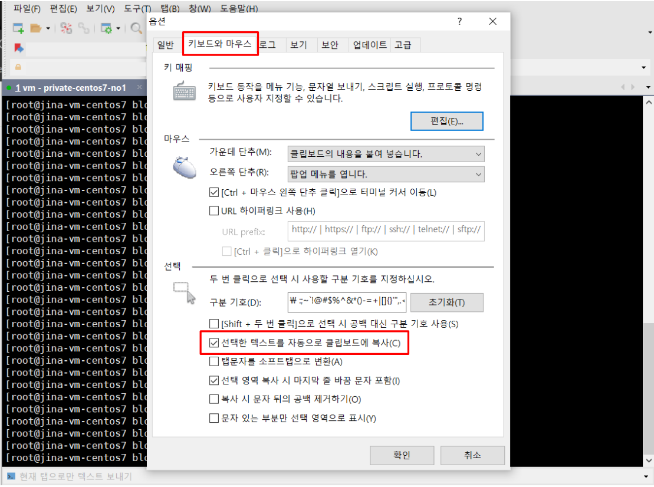Toggle 선택 영역 복사 시 마지막 줄 바꿈 문자 포함 checkbox
This screenshot has height=487, width=654.
214,381
